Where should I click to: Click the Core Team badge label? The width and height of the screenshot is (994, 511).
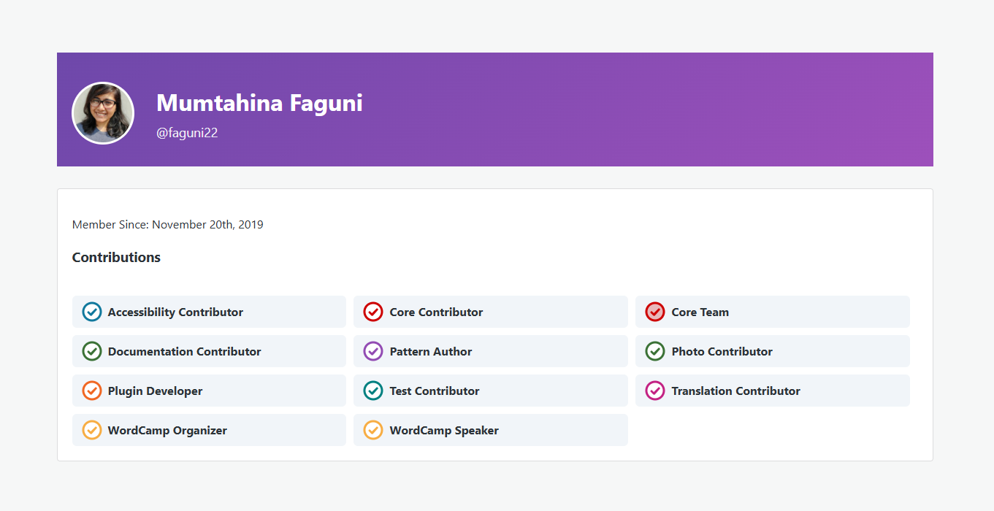(700, 312)
